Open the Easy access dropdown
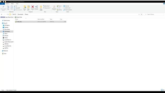The width and height of the screenshot is (165, 93). [47, 8]
